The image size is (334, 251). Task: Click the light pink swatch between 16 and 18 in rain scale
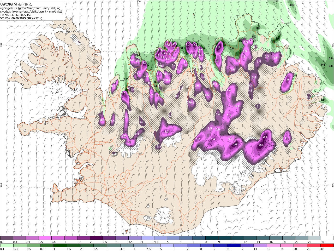(x=274, y=245)
